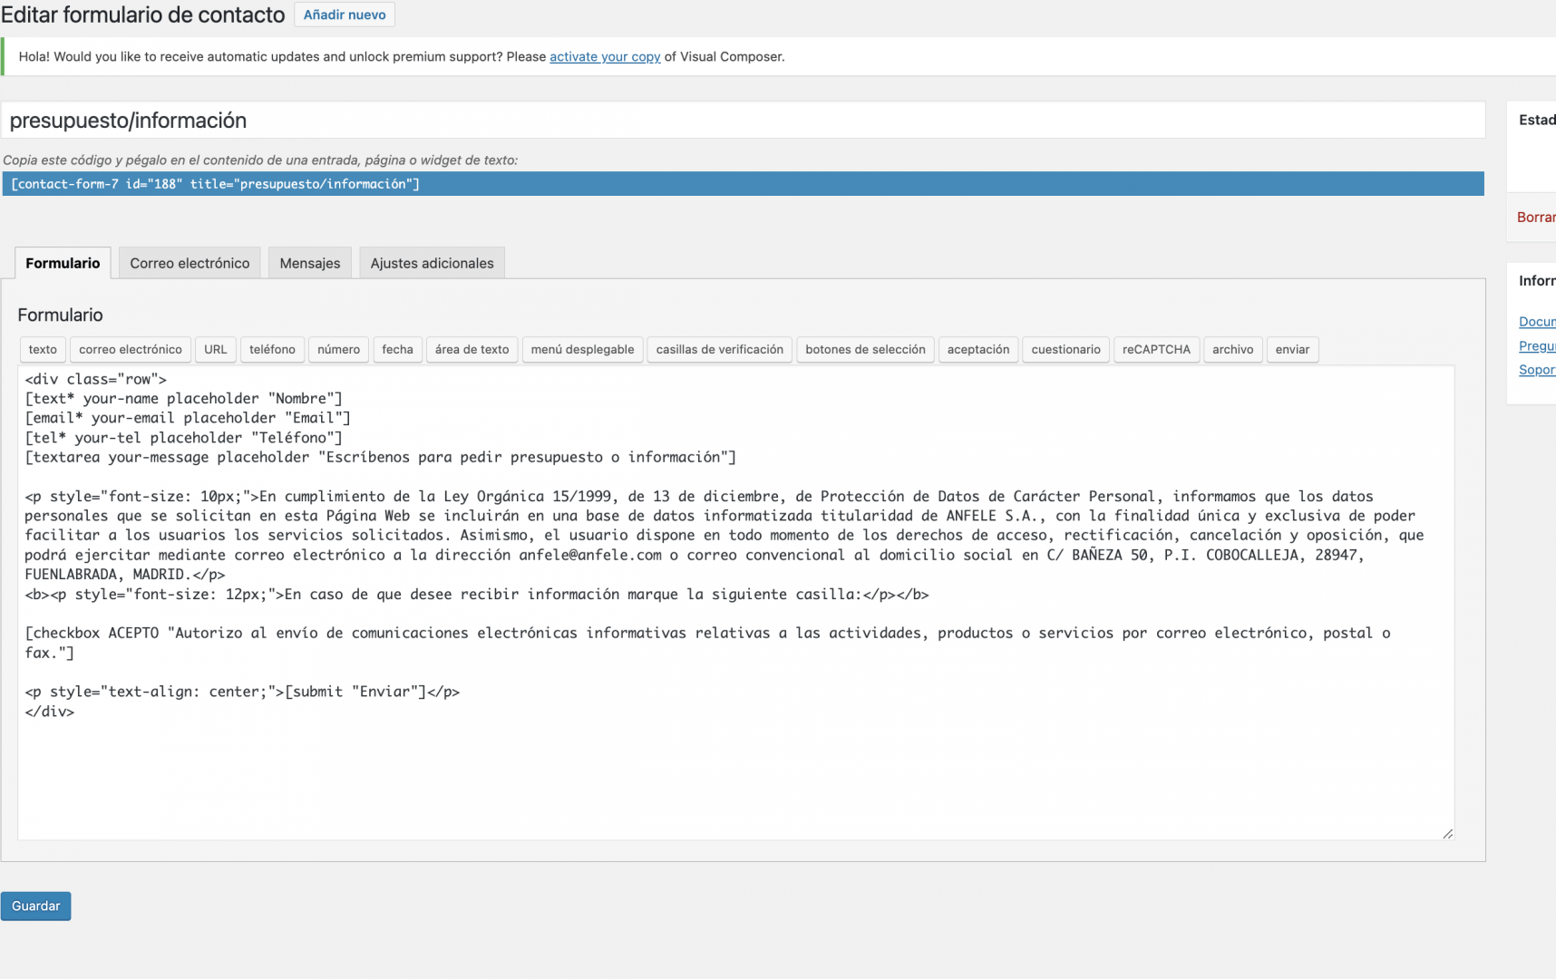Image resolution: width=1556 pixels, height=979 pixels.
Task: Click the URL tag button
Action: click(x=216, y=349)
